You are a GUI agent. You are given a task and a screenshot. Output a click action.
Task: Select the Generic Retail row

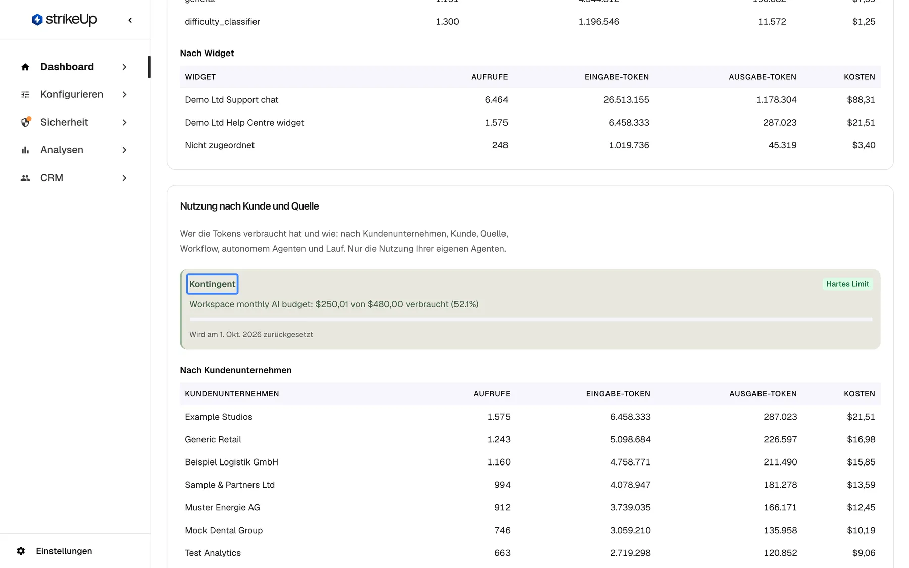(530, 439)
